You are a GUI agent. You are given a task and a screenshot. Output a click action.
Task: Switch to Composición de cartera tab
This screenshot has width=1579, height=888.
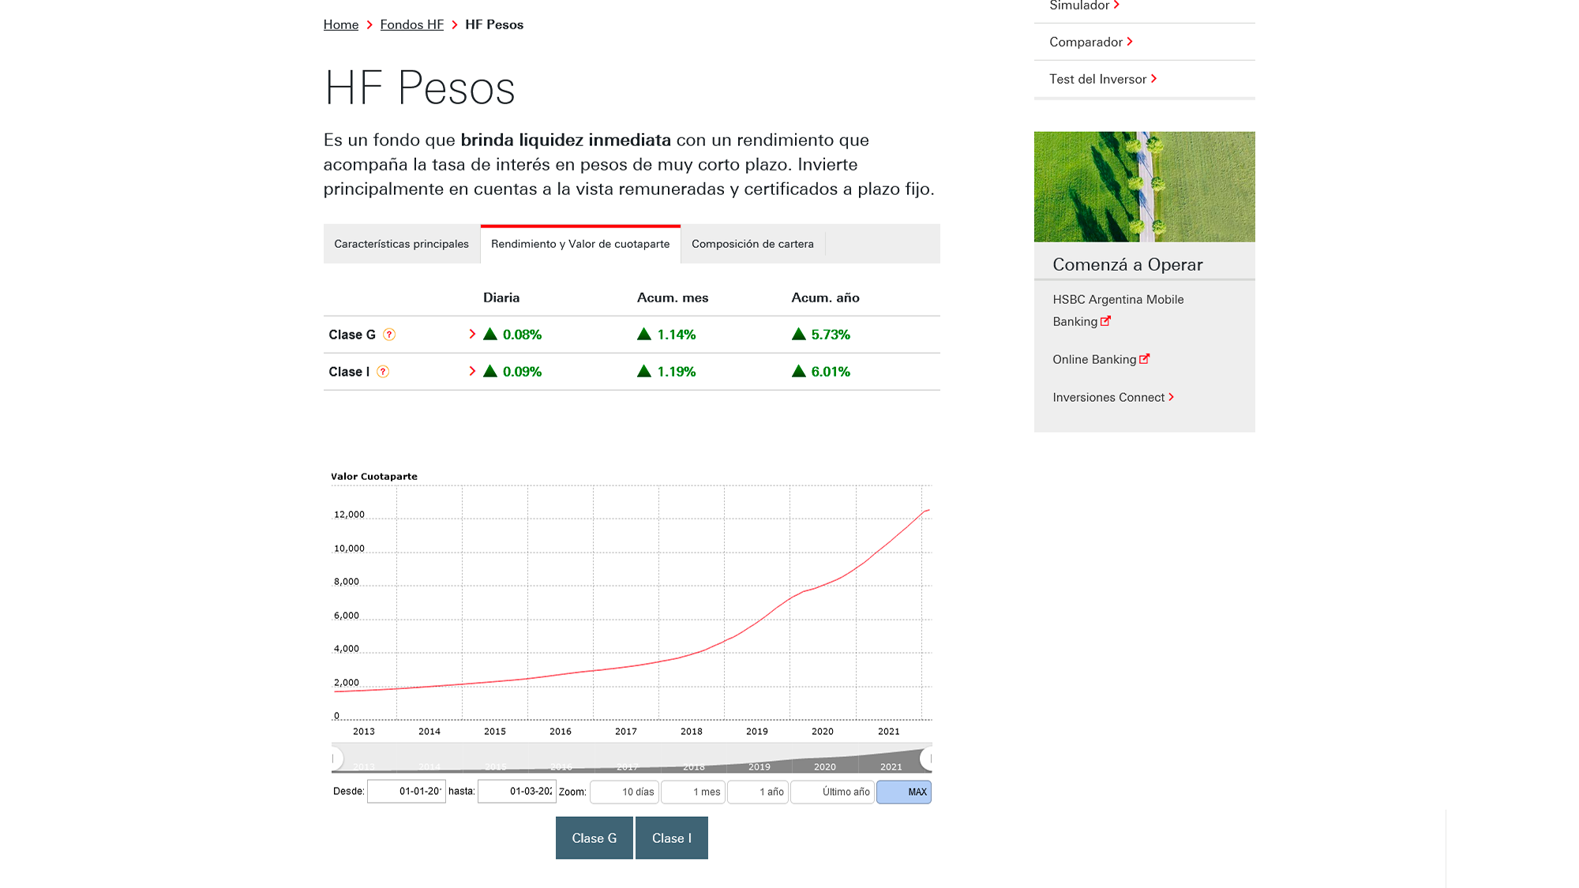752,244
